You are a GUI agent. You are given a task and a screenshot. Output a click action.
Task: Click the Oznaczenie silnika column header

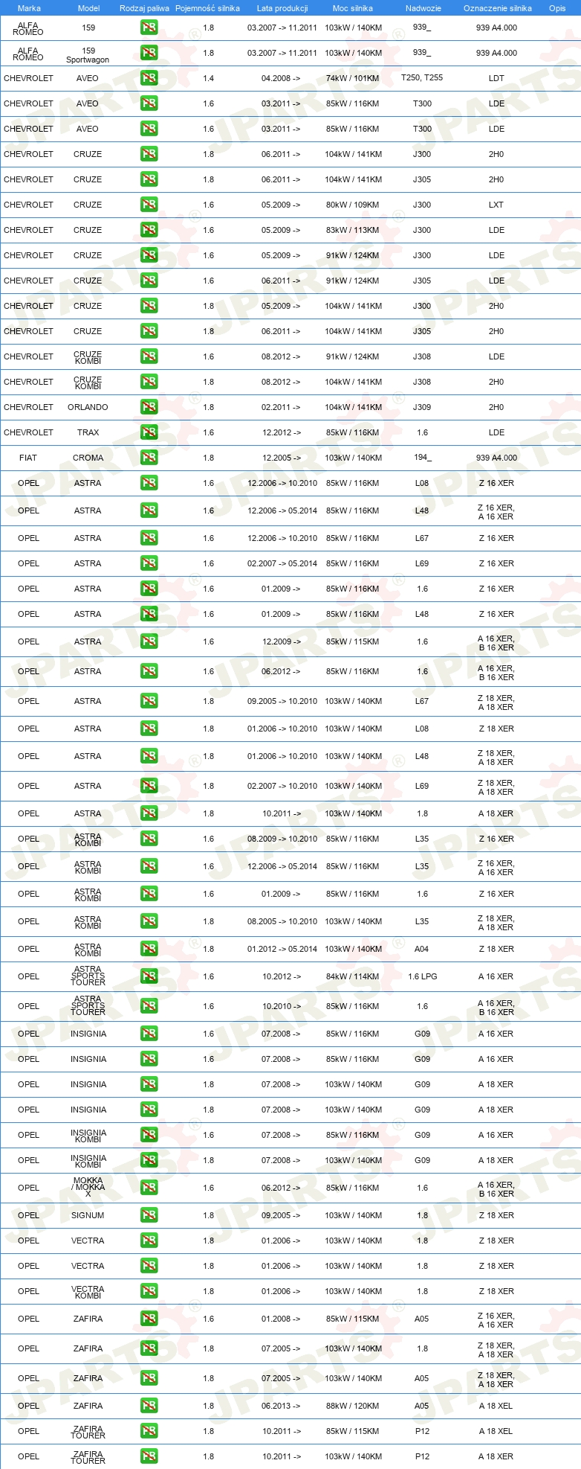click(497, 8)
